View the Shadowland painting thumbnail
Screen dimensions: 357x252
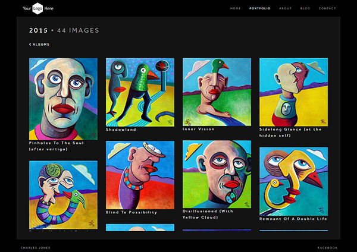click(x=140, y=92)
